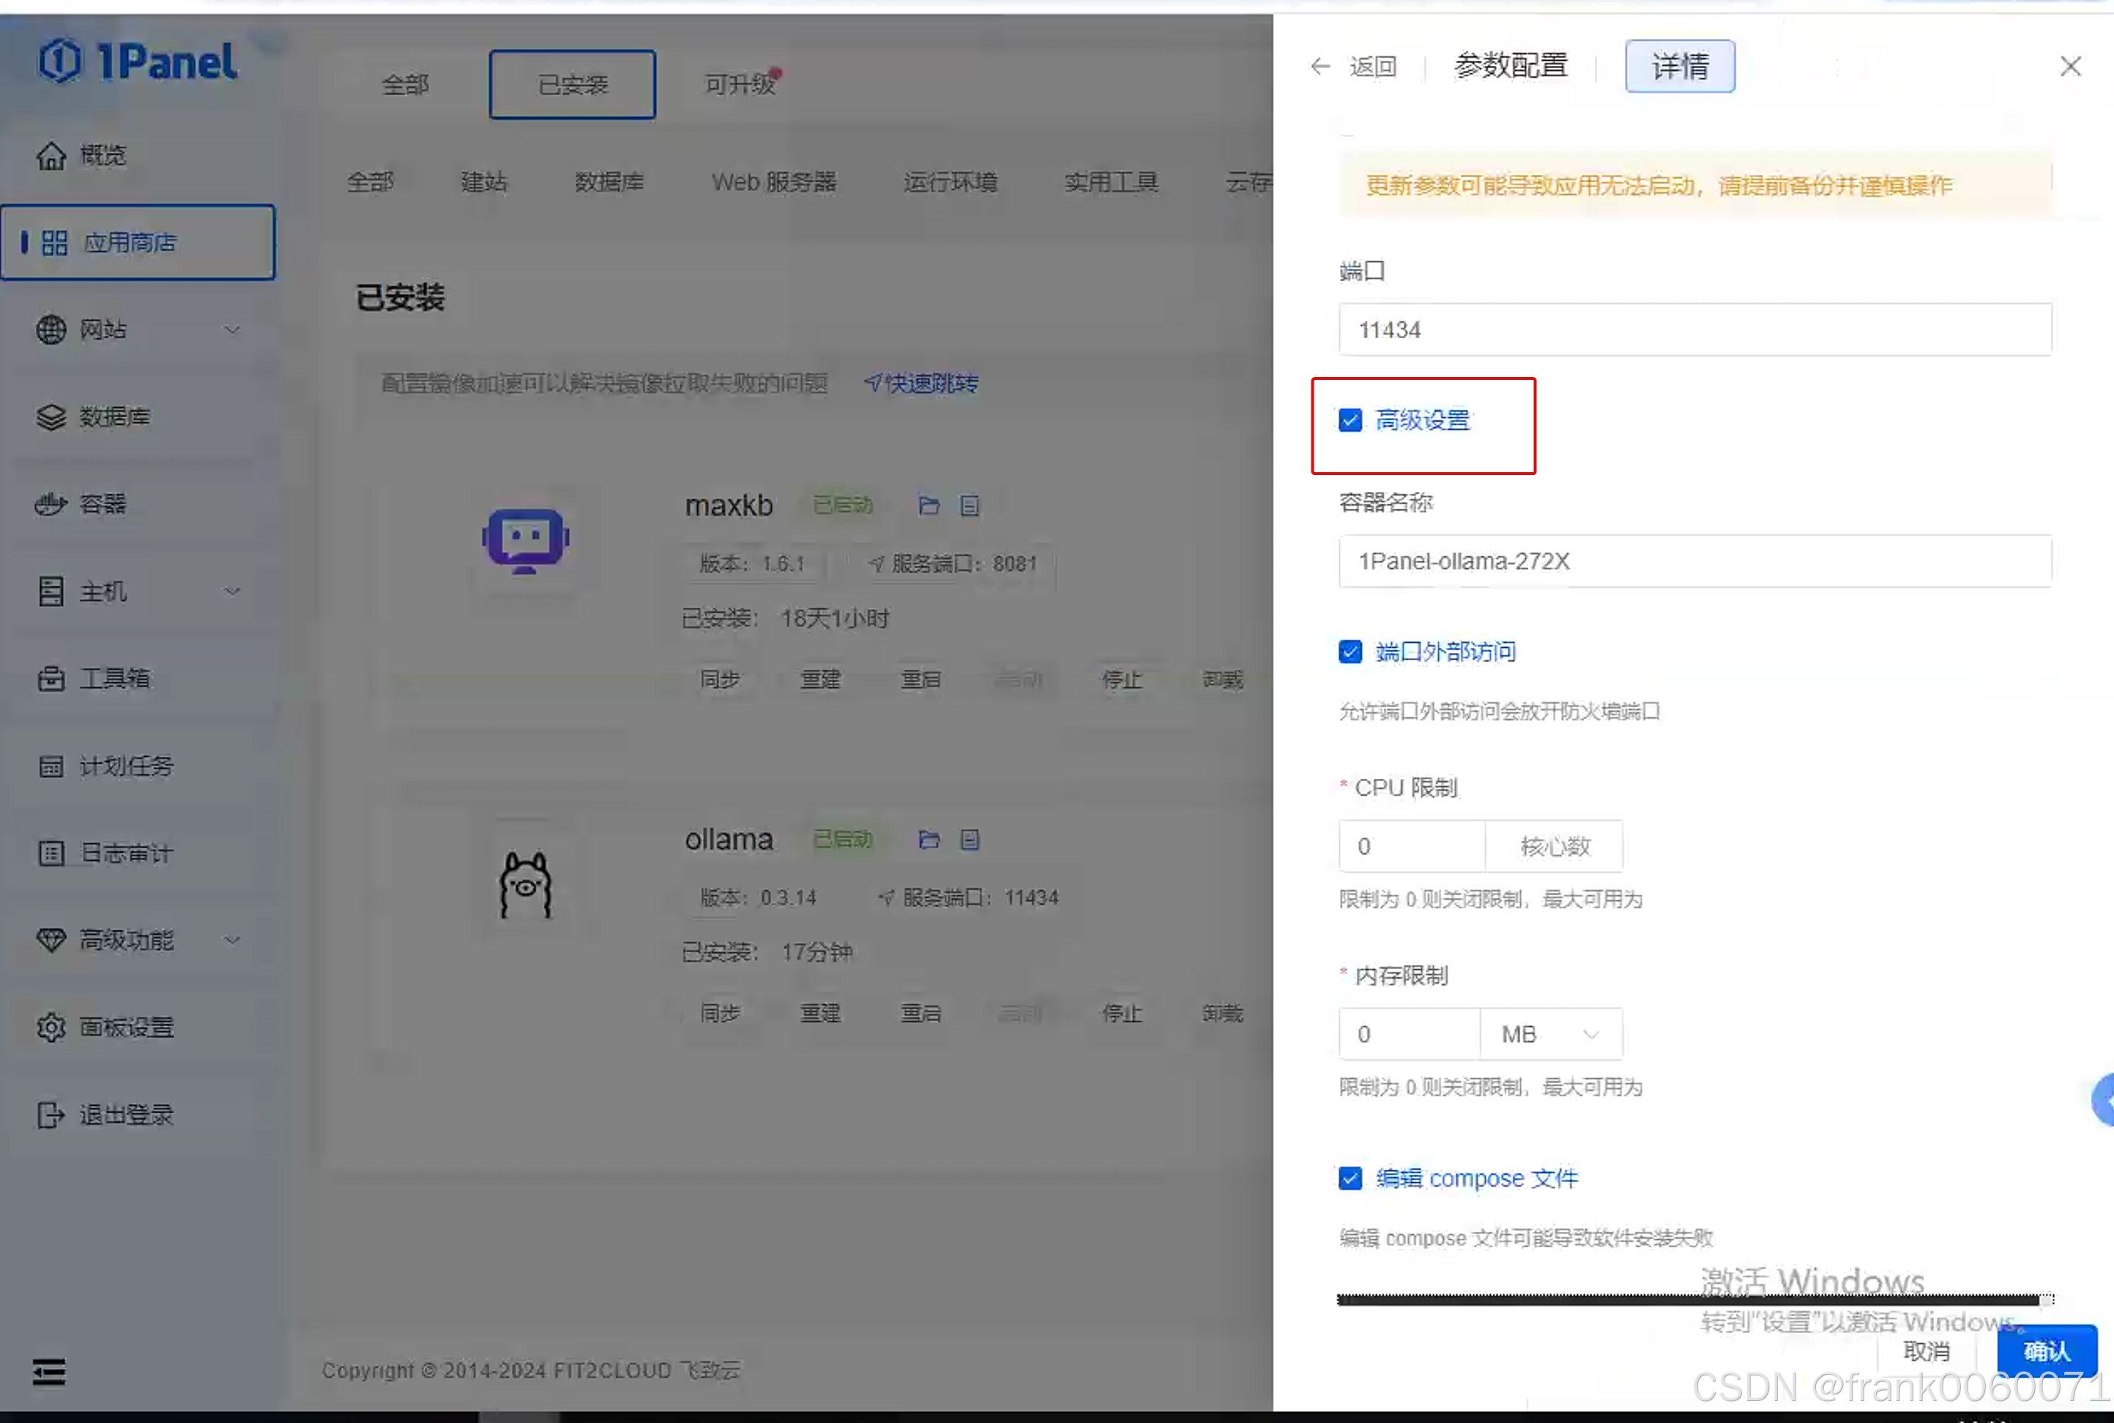
Task: Click the collapse sidebar menu icon
Action: (49, 1371)
